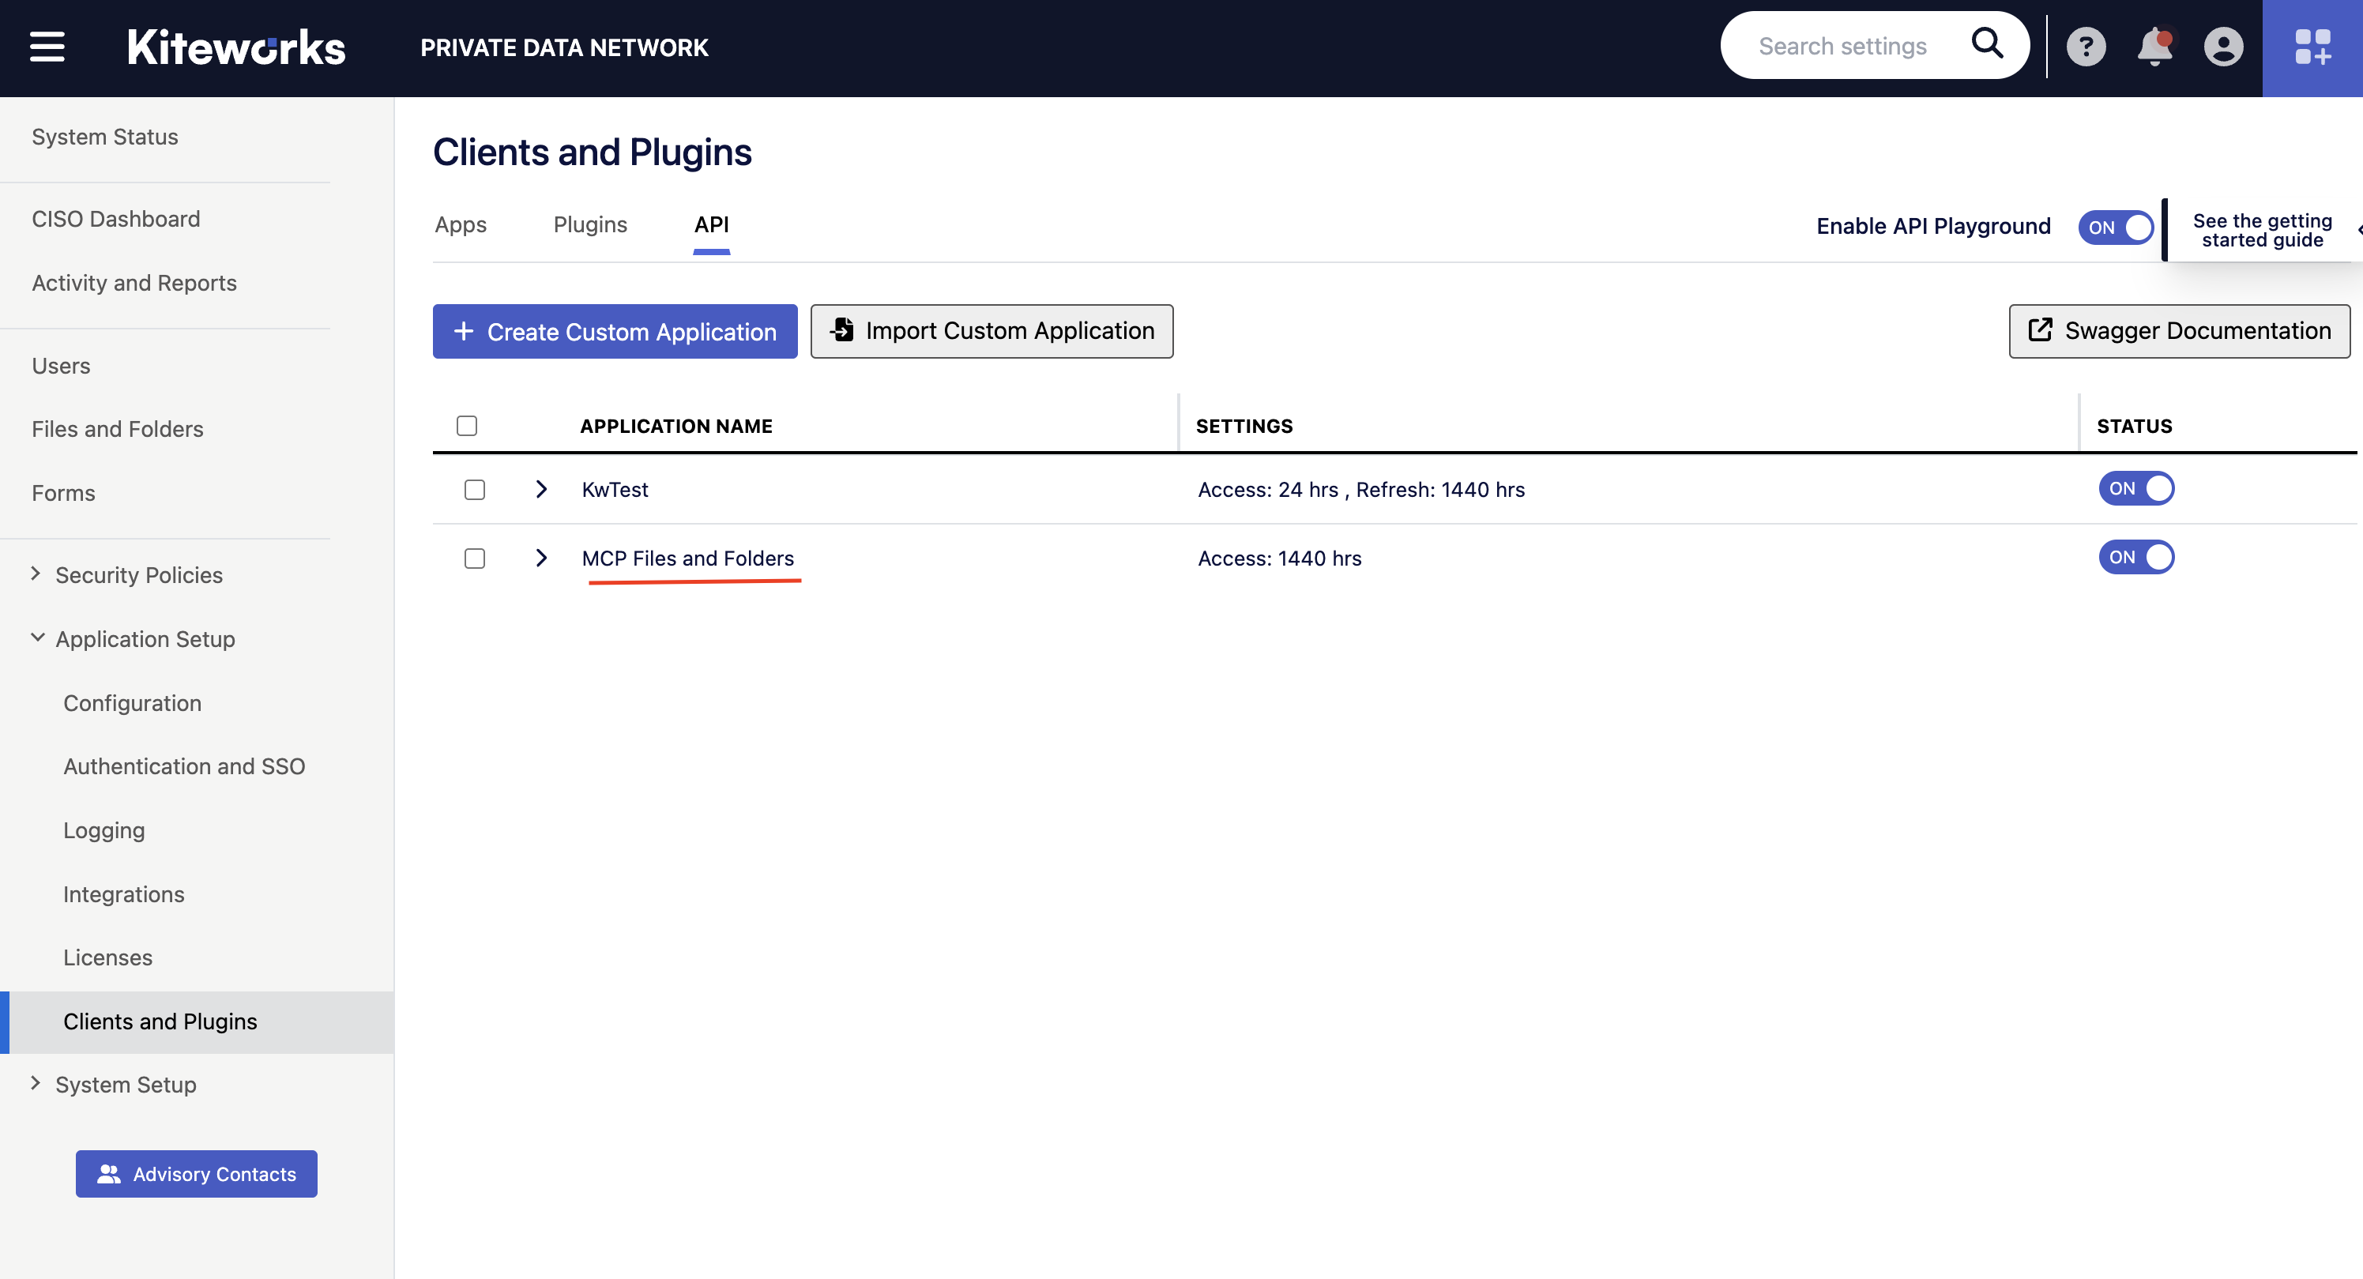Switch to the Apps tab

(x=461, y=225)
